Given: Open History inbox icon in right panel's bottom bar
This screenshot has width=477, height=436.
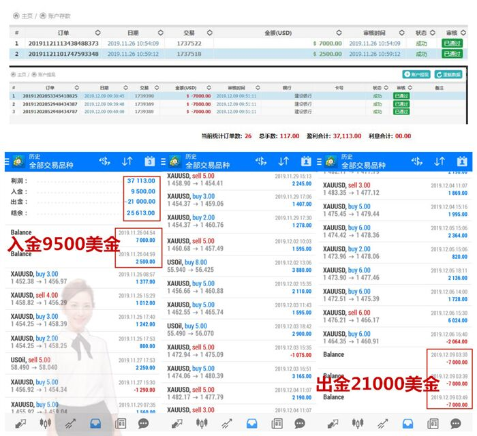Looking at the screenshot, I should tap(408, 424).
